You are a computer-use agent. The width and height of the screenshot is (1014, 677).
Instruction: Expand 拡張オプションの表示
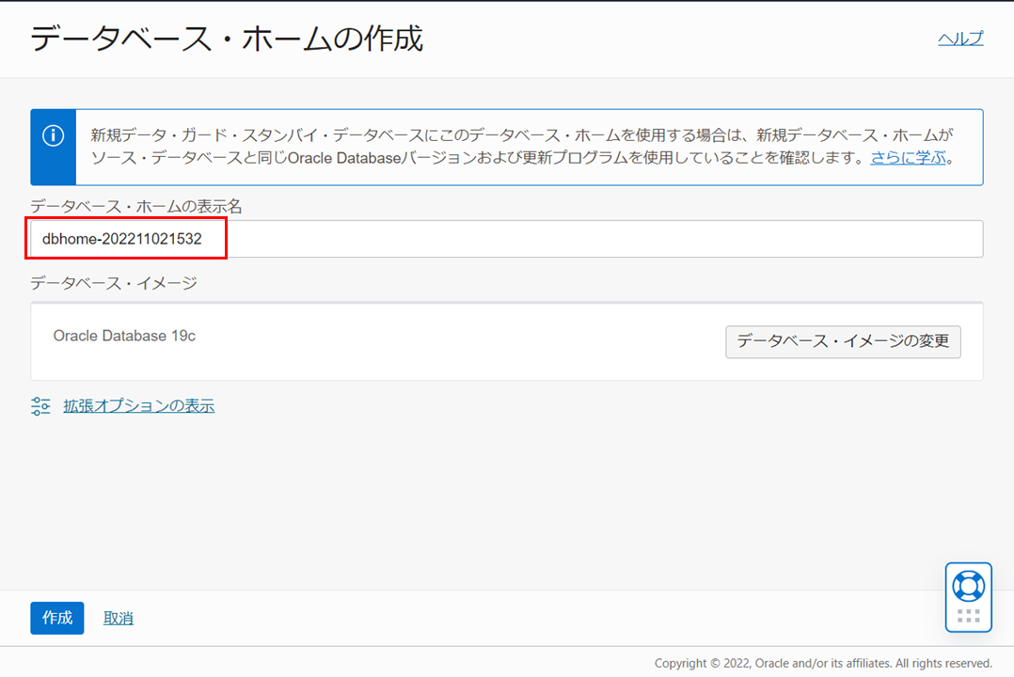[138, 406]
